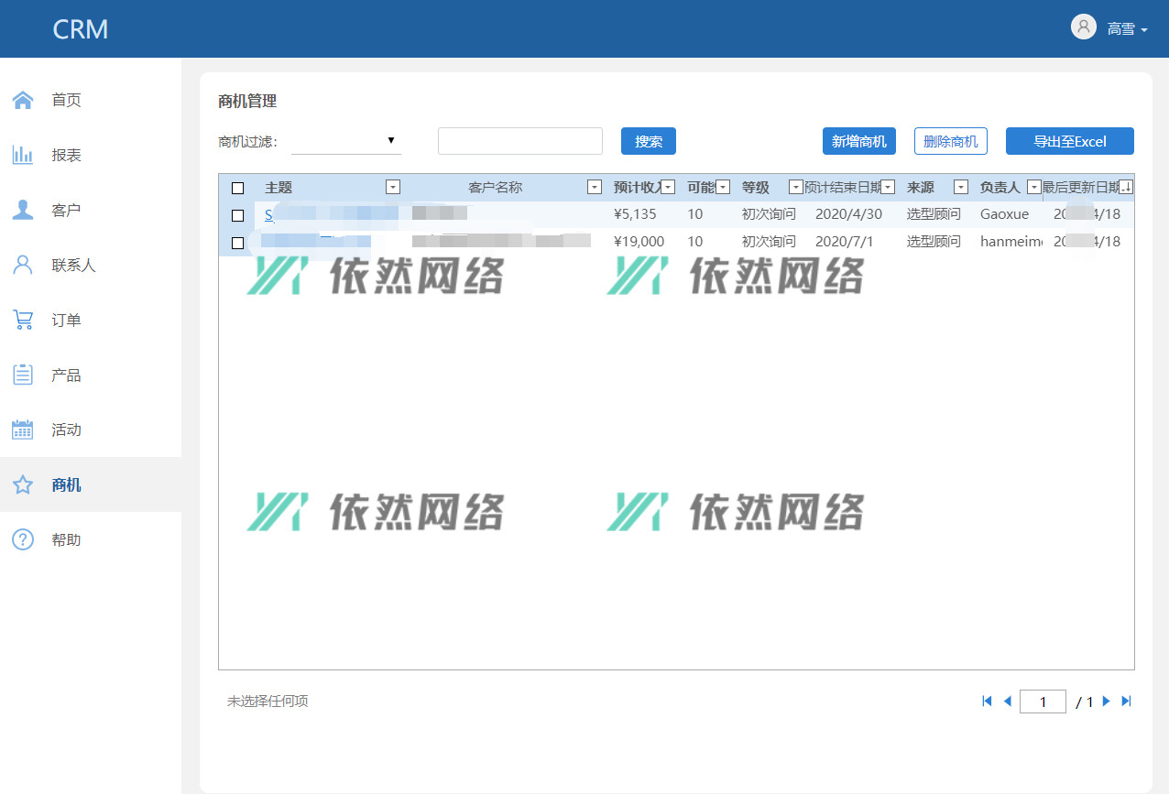The image size is (1169, 794).
Task: Open reports via bar chart icon
Action: [x=23, y=155]
